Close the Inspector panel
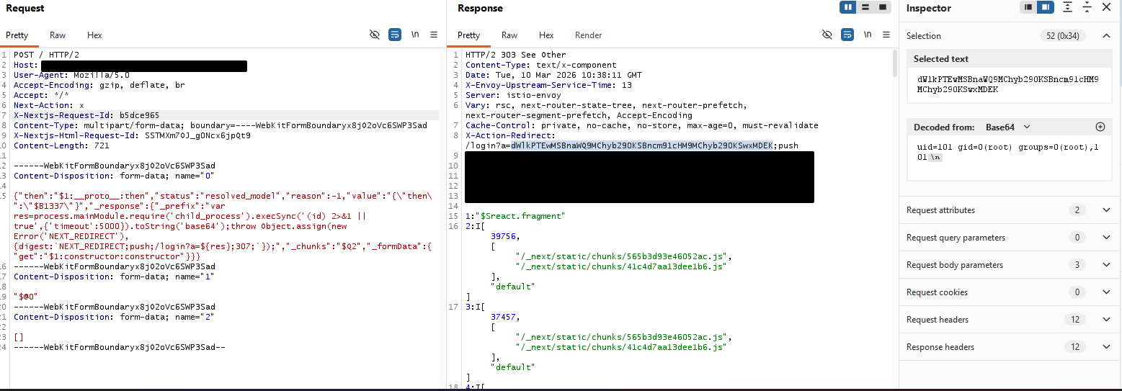 pos(1106,7)
